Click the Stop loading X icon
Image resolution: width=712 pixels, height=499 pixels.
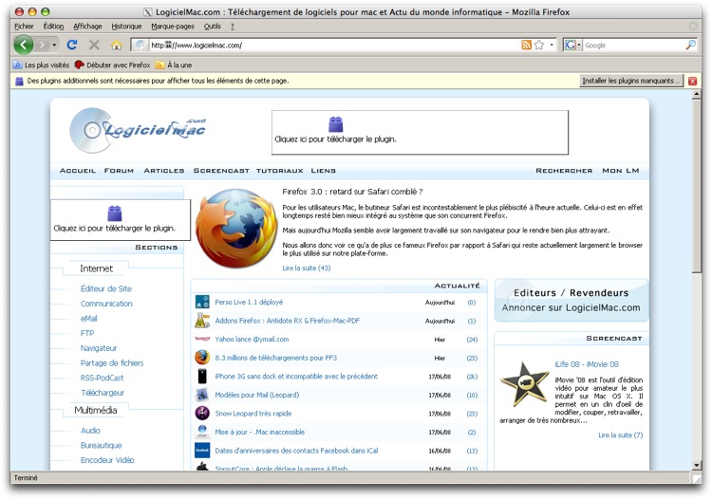(x=94, y=45)
